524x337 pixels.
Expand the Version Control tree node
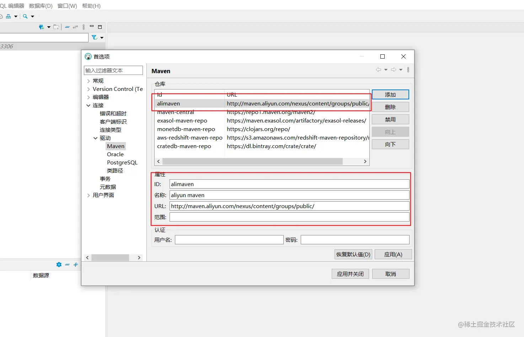tap(89, 89)
